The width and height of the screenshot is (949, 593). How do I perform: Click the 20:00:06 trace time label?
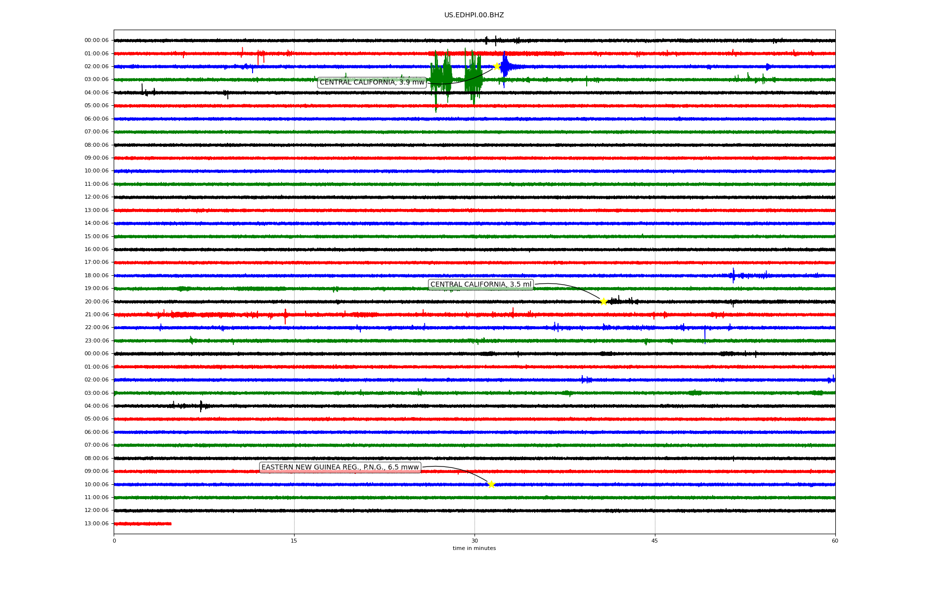tap(96, 301)
